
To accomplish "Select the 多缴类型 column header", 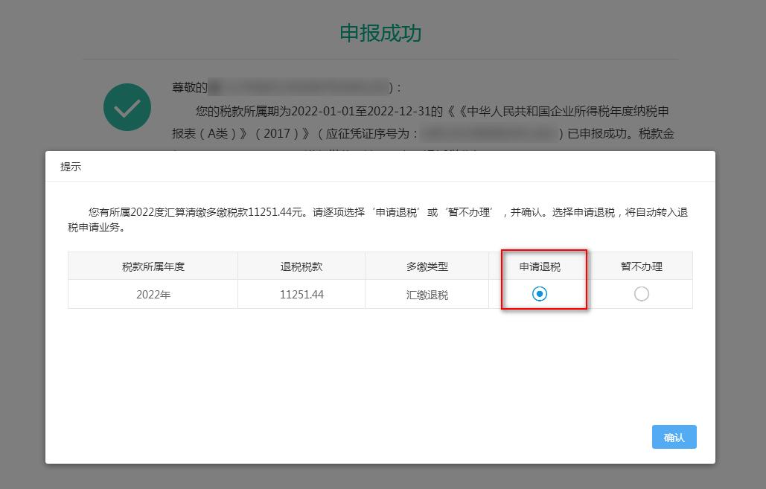I will (427, 266).
